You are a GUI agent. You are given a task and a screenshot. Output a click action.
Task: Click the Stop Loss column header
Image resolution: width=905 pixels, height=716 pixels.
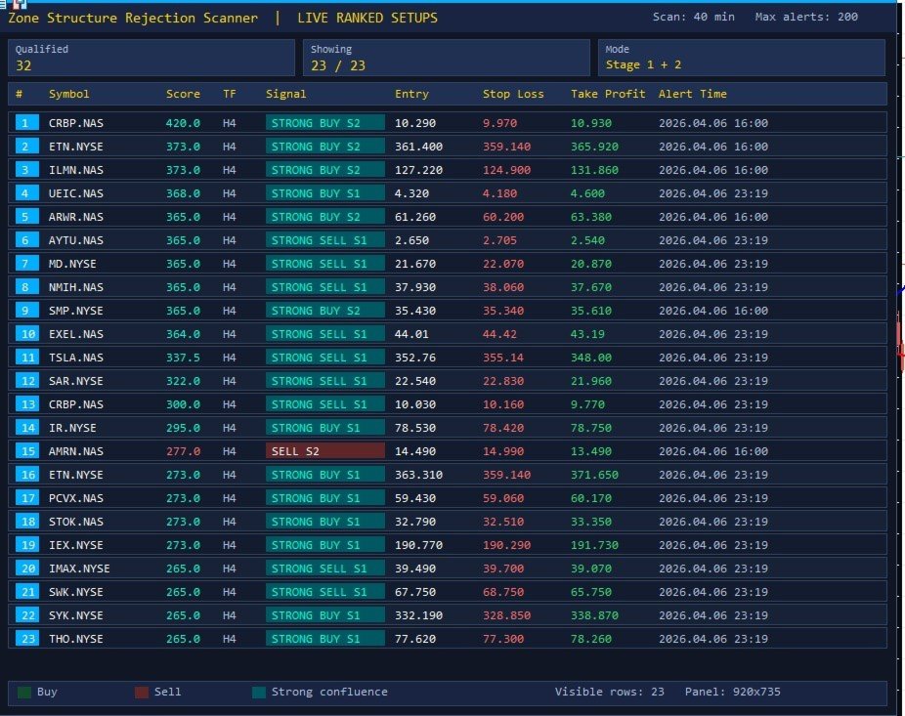point(513,94)
